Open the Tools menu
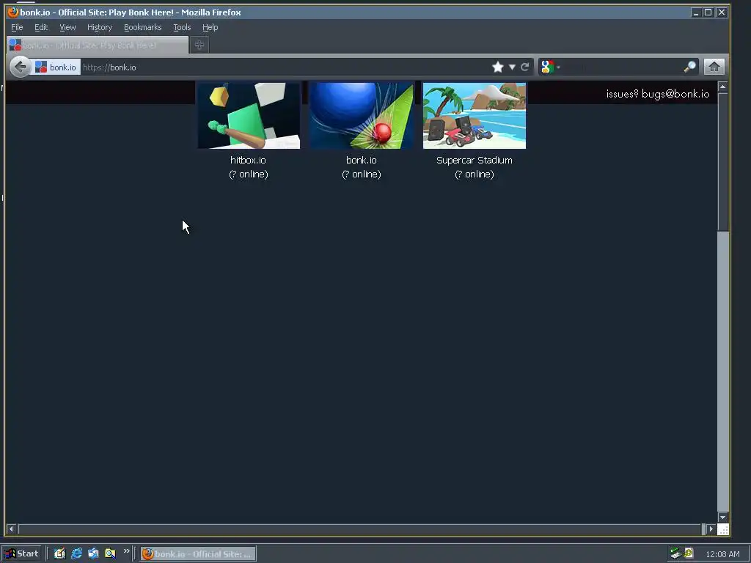The height and width of the screenshot is (563, 751). (182, 27)
